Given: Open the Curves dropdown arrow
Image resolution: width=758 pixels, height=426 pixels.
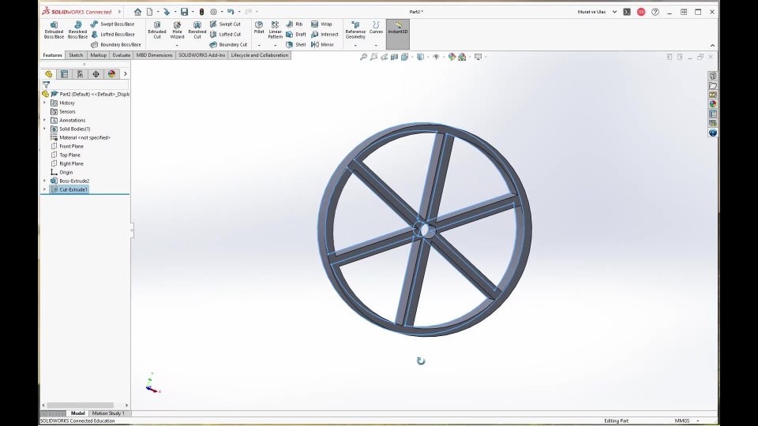Looking at the screenshot, I should [376, 46].
